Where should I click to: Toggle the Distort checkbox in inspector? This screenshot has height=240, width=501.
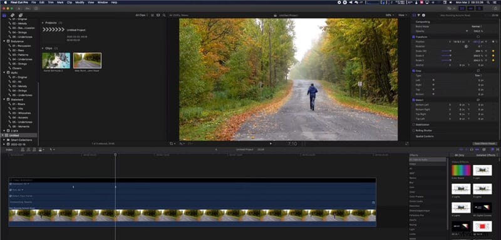(413, 100)
